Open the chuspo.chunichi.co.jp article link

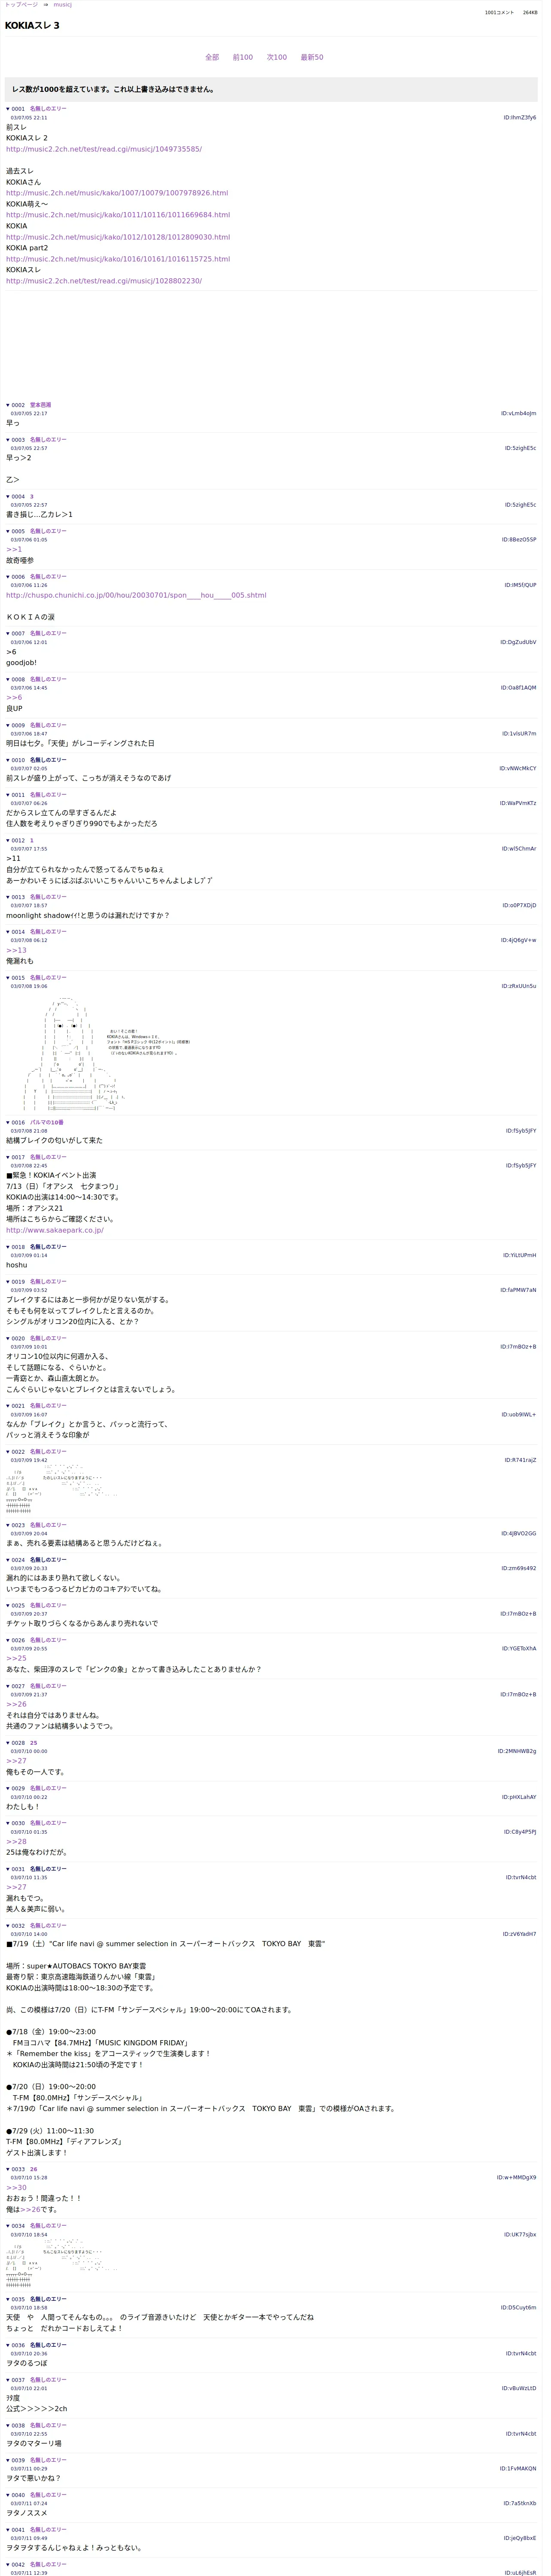click(x=136, y=595)
